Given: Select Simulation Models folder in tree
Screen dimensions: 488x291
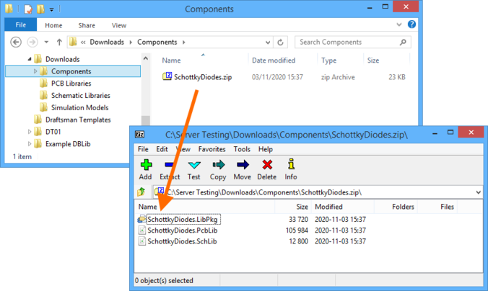Looking at the screenshot, I should click(79, 107).
